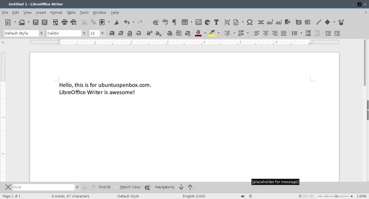Insert special character Omega icon
The image size is (369, 199).
coord(250,22)
